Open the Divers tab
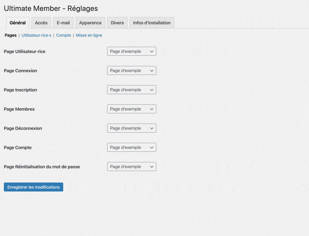The height and width of the screenshot is (236, 309). click(117, 23)
